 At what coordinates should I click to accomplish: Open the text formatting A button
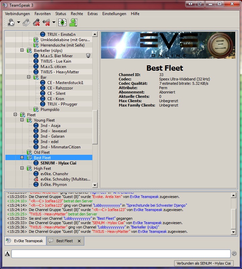[x=7, y=254]
